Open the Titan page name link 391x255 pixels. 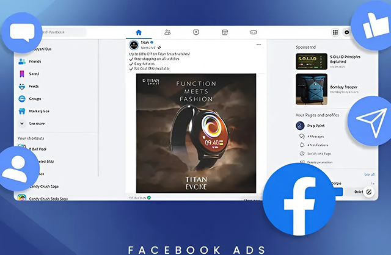click(x=145, y=42)
